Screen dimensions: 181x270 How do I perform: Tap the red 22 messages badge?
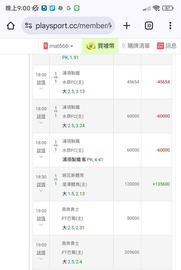(x=160, y=46)
